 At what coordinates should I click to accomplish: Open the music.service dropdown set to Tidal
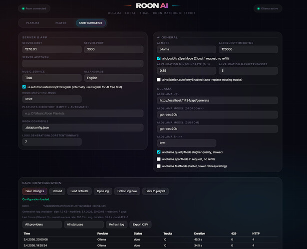(x=52, y=78)
